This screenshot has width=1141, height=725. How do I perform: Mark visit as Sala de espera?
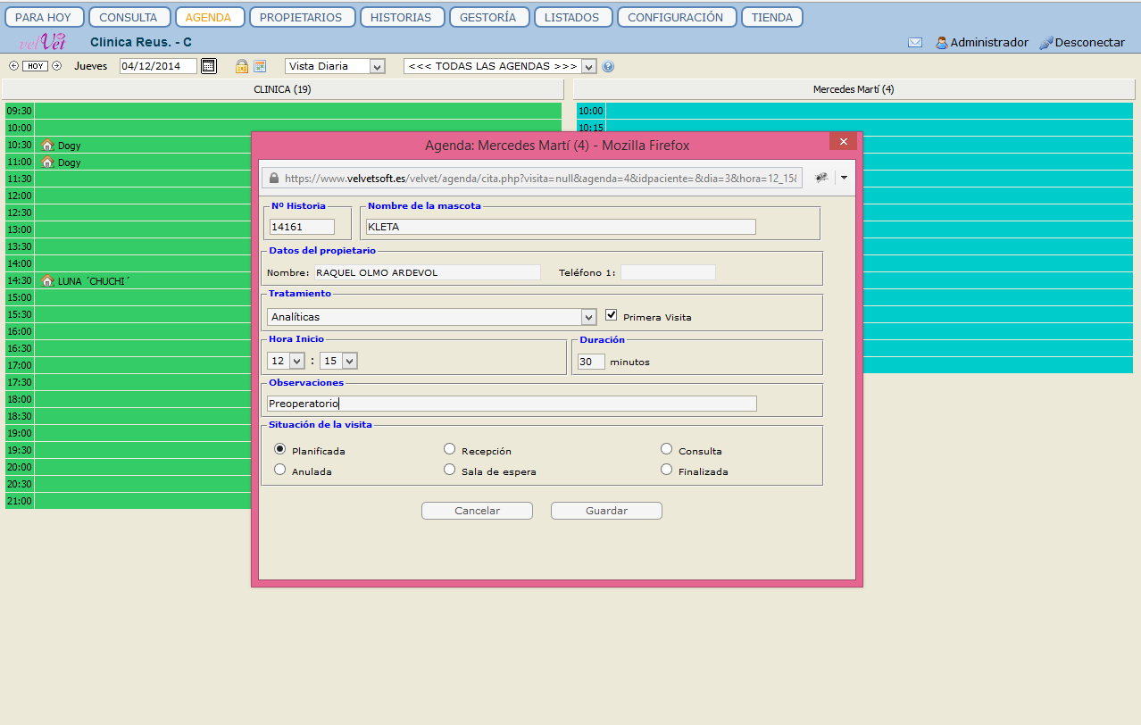[450, 470]
